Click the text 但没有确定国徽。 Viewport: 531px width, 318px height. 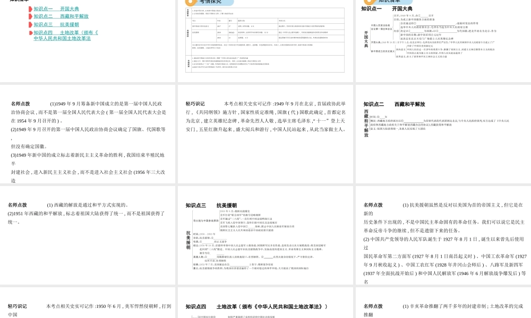click(29, 147)
